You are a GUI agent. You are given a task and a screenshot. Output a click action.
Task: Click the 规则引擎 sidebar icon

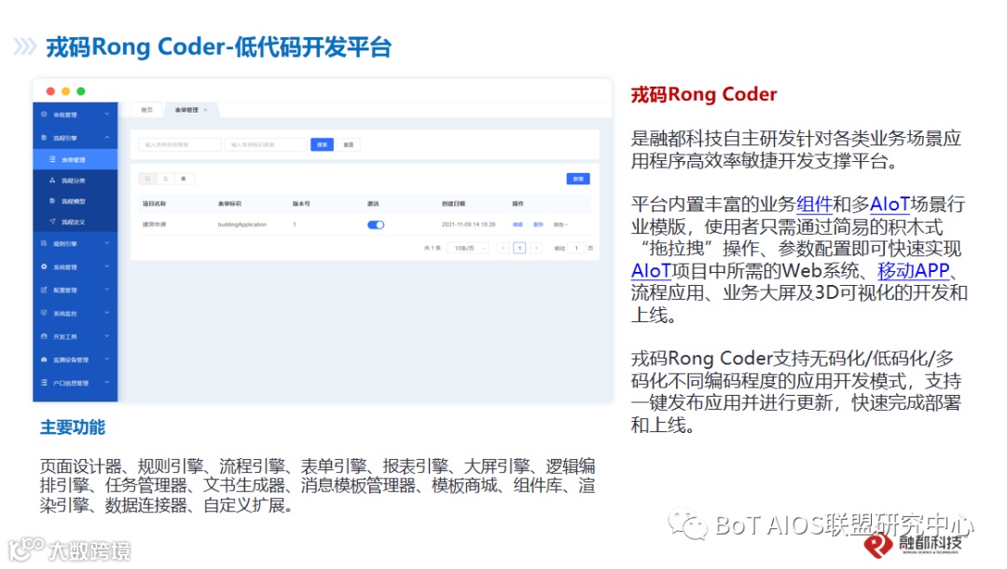45,243
